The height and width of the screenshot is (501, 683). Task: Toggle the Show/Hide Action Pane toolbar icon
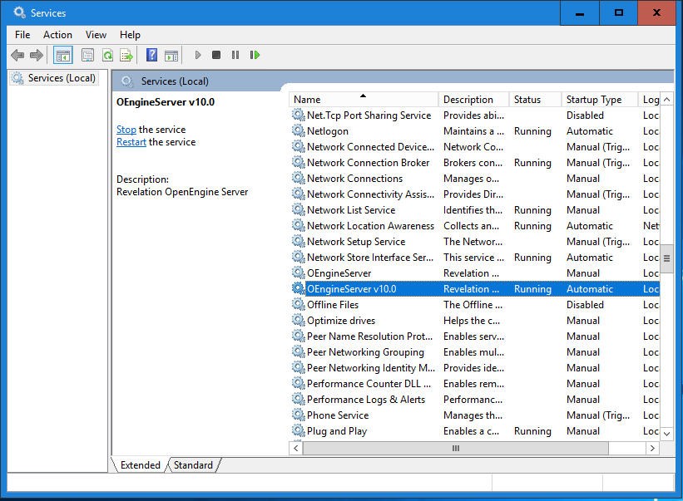[x=171, y=55]
